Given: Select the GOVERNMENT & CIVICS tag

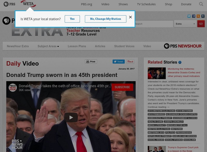Looking at the screenshot, I should (x=185, y=118).
